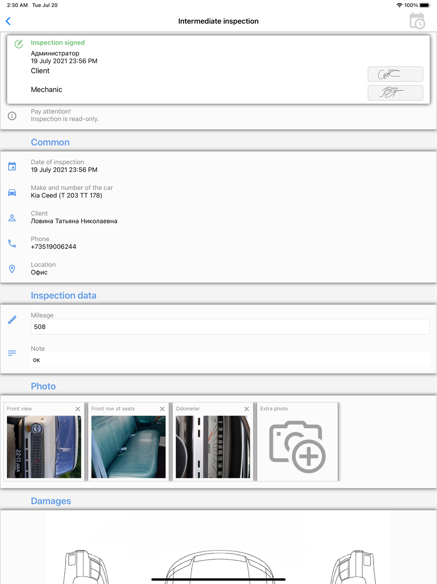Tap client name Ловина Татьяна Николаевна
Screen dimensions: 437x584
(74, 221)
